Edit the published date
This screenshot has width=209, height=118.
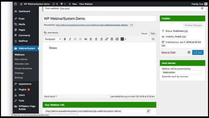(x=163, y=46)
